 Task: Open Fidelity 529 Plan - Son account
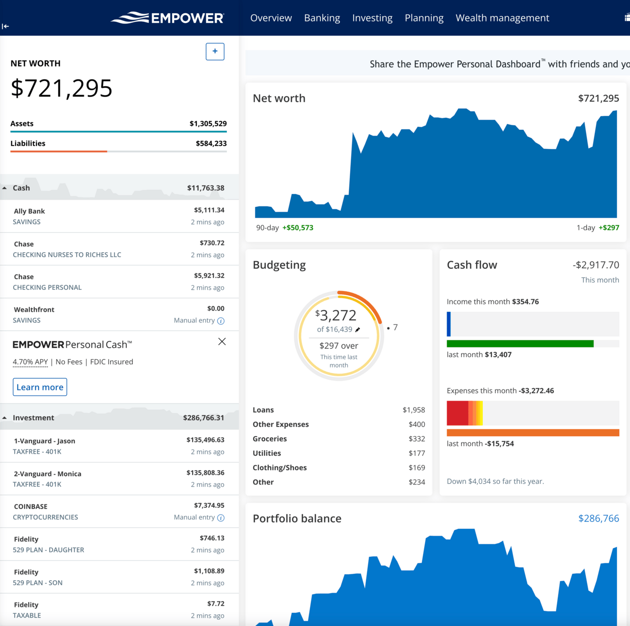pyautogui.click(x=119, y=577)
